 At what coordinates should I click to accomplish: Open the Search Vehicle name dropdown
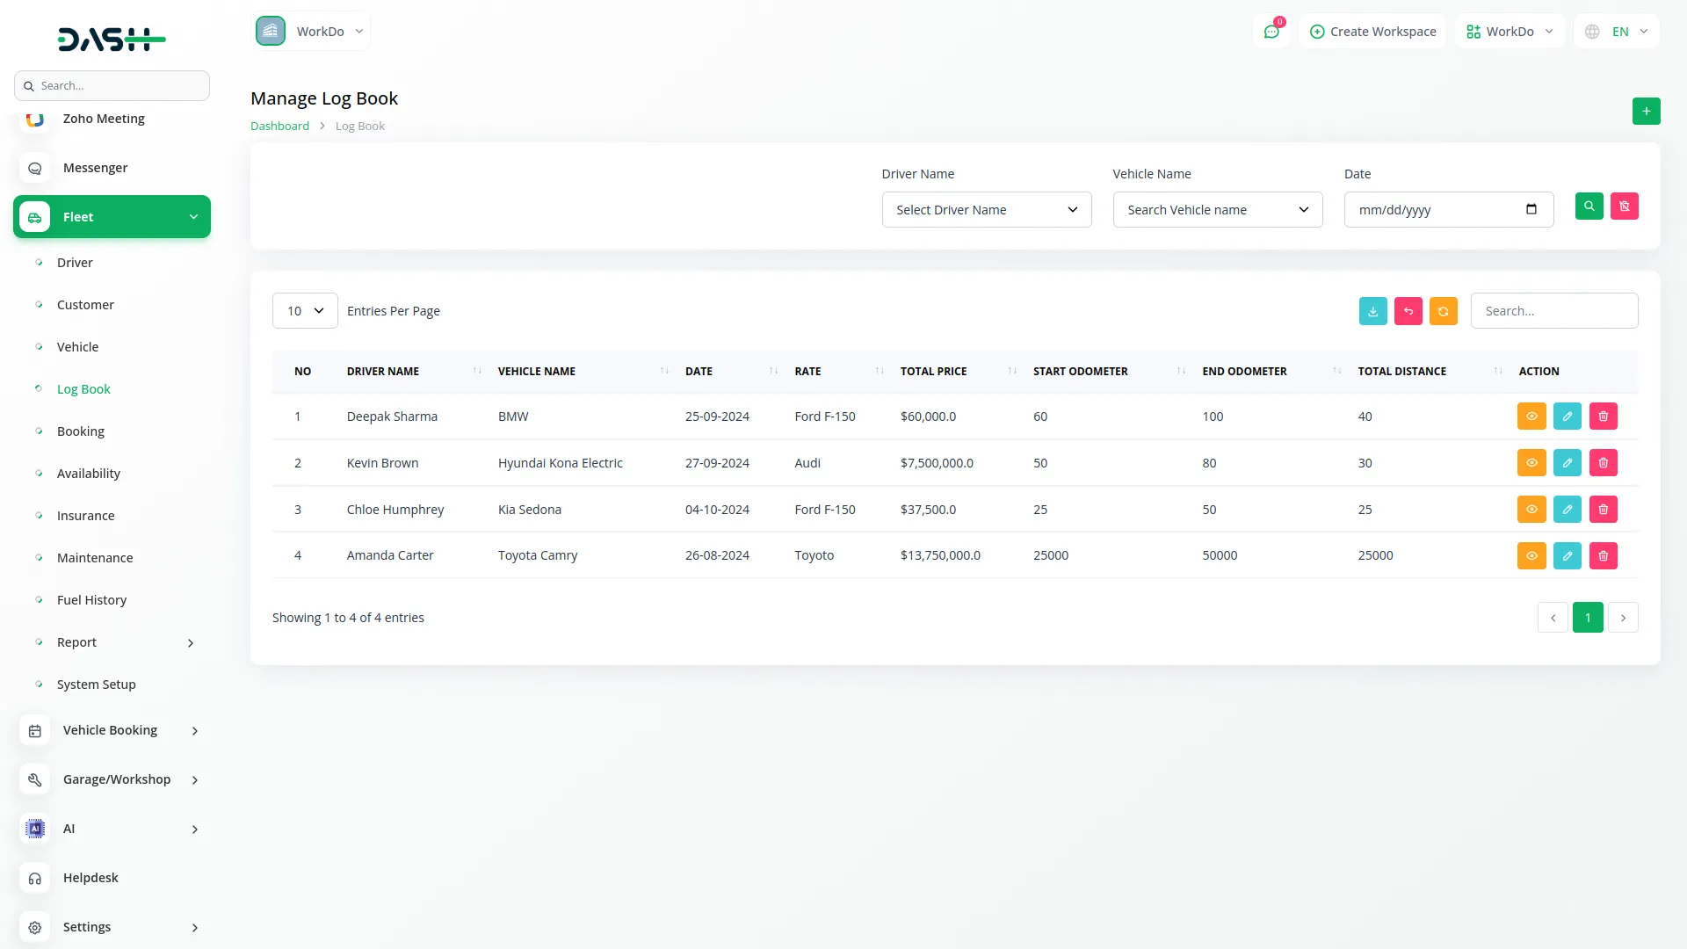click(x=1217, y=210)
